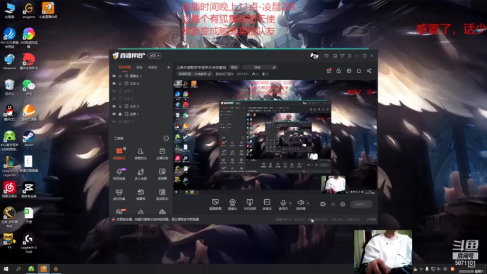Open the 弹幕秀 tool
The height and width of the screenshot is (274, 487).
(x=141, y=194)
